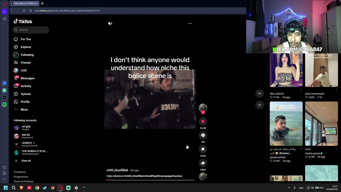This screenshot has height=192, width=341.
Task: Open Terms & Policies footer link
Action: (x=24, y=182)
